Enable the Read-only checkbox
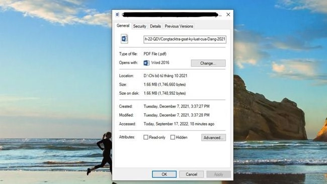The height and width of the screenshot is (184, 327). tap(146, 137)
